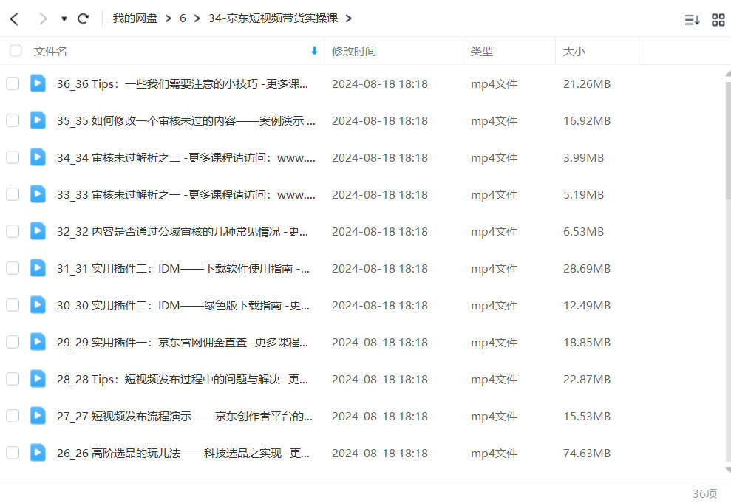Expand chevron after the 6 breadcrumb
The width and height of the screenshot is (731, 503).
[197, 18]
